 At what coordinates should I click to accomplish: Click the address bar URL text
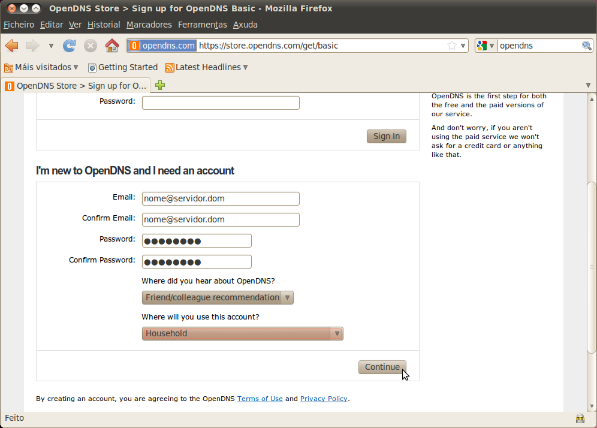coord(269,46)
